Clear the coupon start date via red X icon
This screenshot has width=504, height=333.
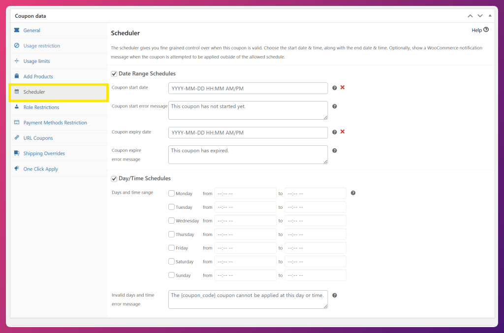coord(343,88)
